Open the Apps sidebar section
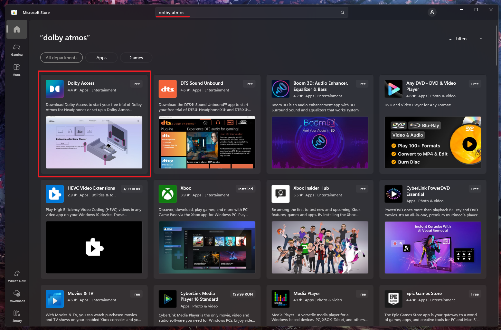This screenshot has height=330, width=501. tap(17, 70)
